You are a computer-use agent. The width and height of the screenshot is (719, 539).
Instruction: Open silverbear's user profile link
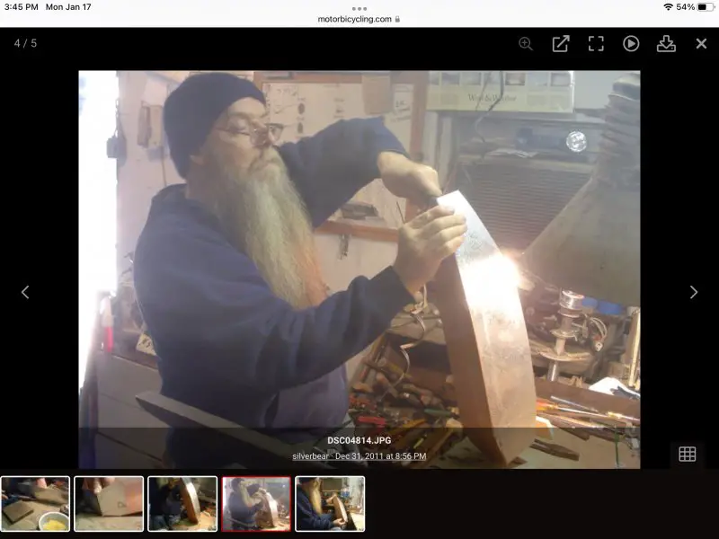click(310, 456)
